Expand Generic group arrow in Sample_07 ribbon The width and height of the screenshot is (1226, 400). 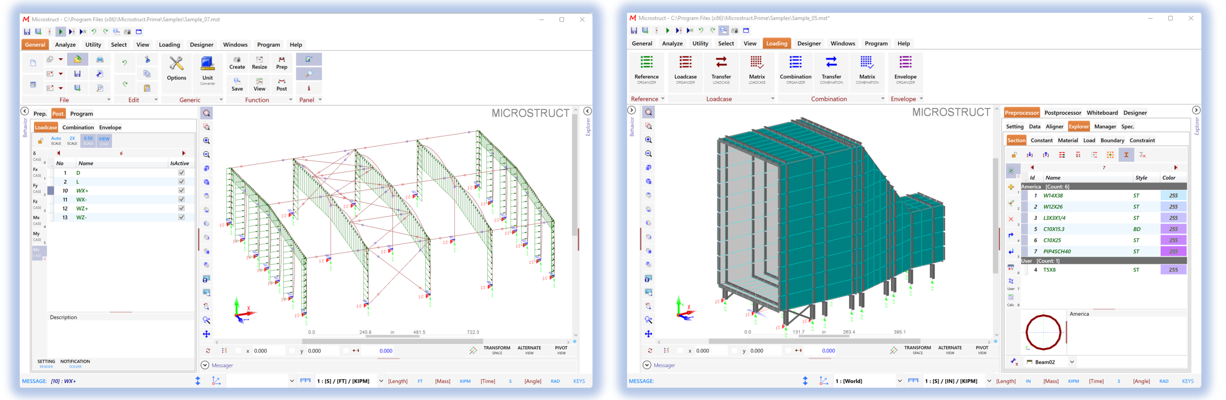click(221, 100)
